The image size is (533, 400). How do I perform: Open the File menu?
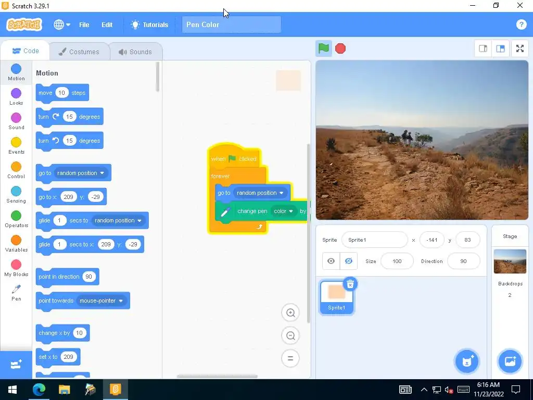click(84, 25)
